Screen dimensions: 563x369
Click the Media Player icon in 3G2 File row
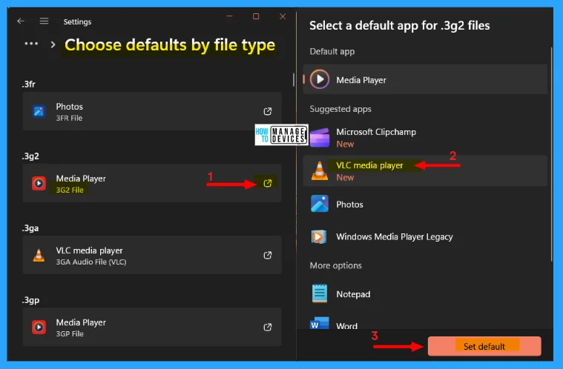click(39, 183)
